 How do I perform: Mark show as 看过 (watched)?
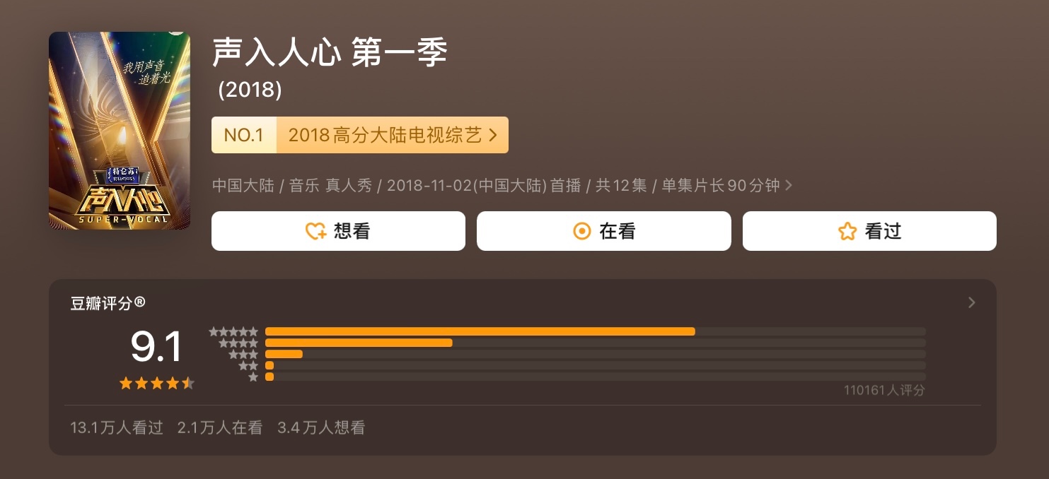click(869, 231)
